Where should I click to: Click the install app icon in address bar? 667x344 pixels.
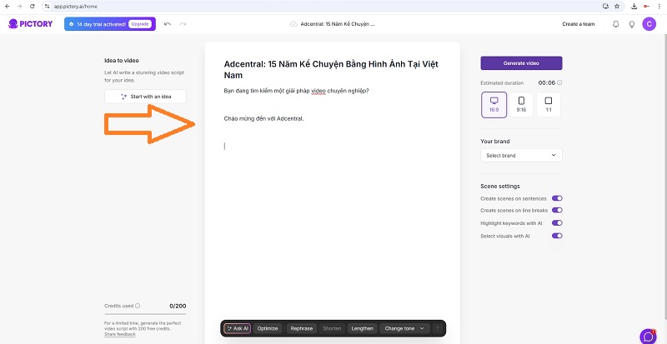pyautogui.click(x=606, y=7)
